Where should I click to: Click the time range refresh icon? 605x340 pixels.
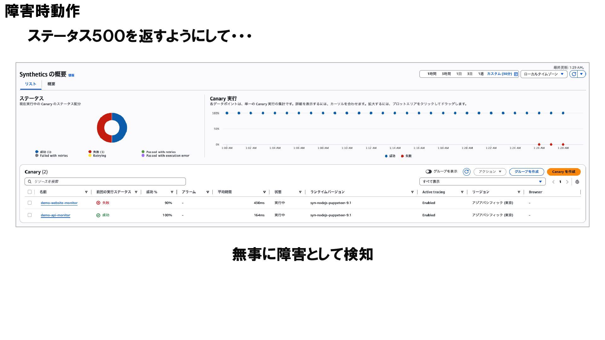tap(573, 74)
